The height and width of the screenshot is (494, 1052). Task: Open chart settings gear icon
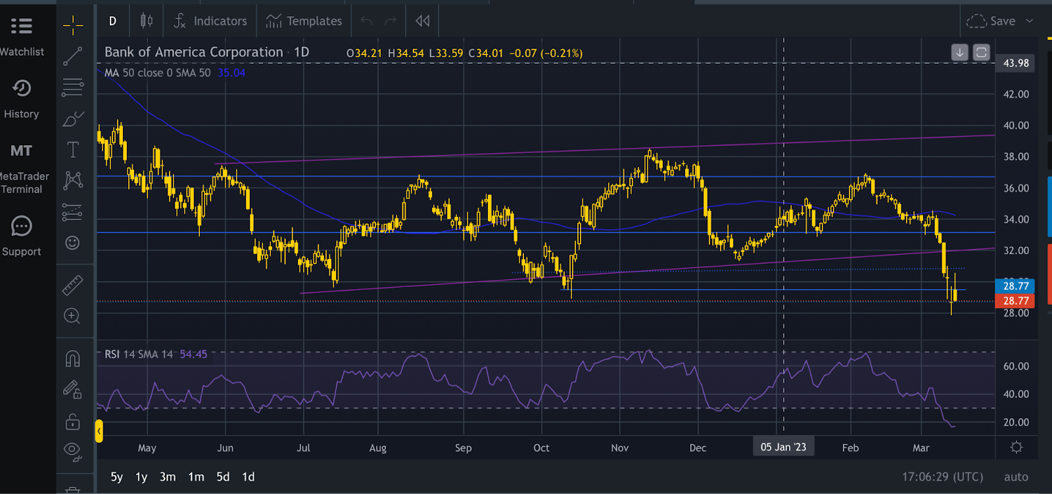[1016, 447]
